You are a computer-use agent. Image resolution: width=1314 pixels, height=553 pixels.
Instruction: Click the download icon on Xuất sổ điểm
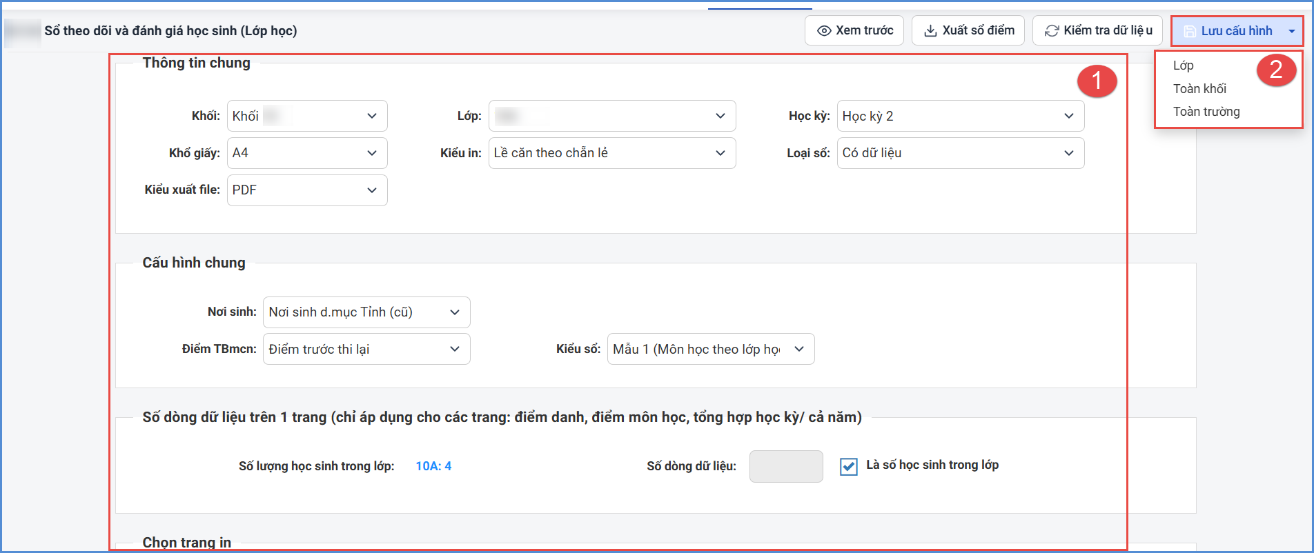click(930, 31)
